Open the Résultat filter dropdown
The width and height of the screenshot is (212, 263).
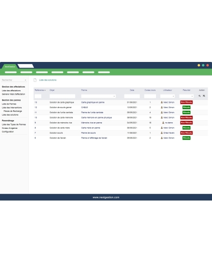[x=186, y=96]
